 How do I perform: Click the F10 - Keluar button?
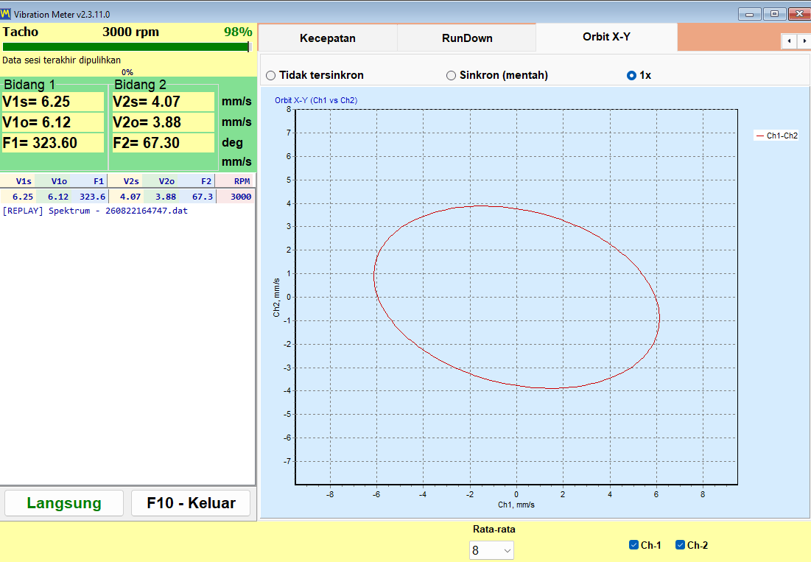click(191, 503)
